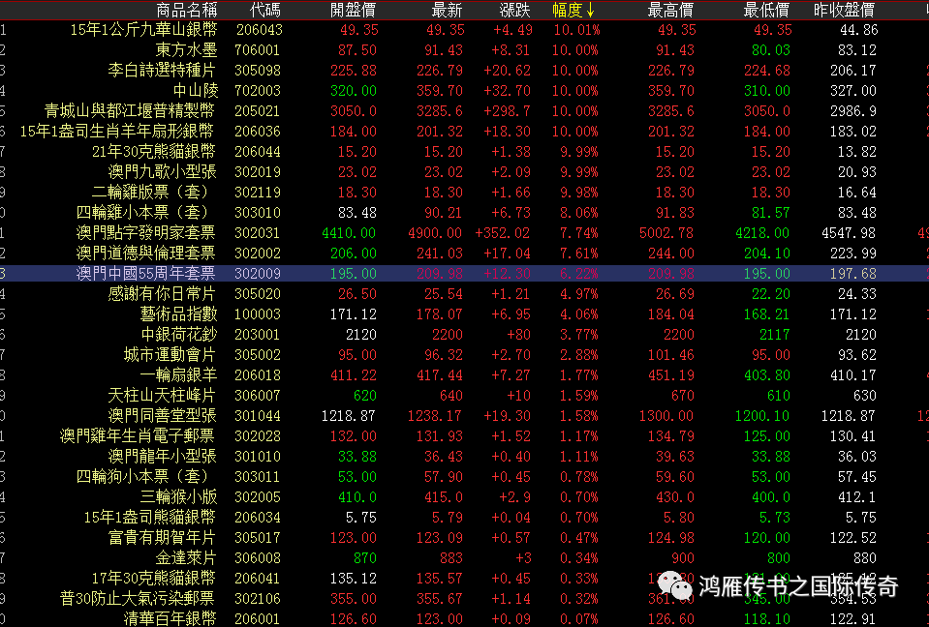
Task: Select 澳門道德與倫理套票 row
Action: click(465, 254)
